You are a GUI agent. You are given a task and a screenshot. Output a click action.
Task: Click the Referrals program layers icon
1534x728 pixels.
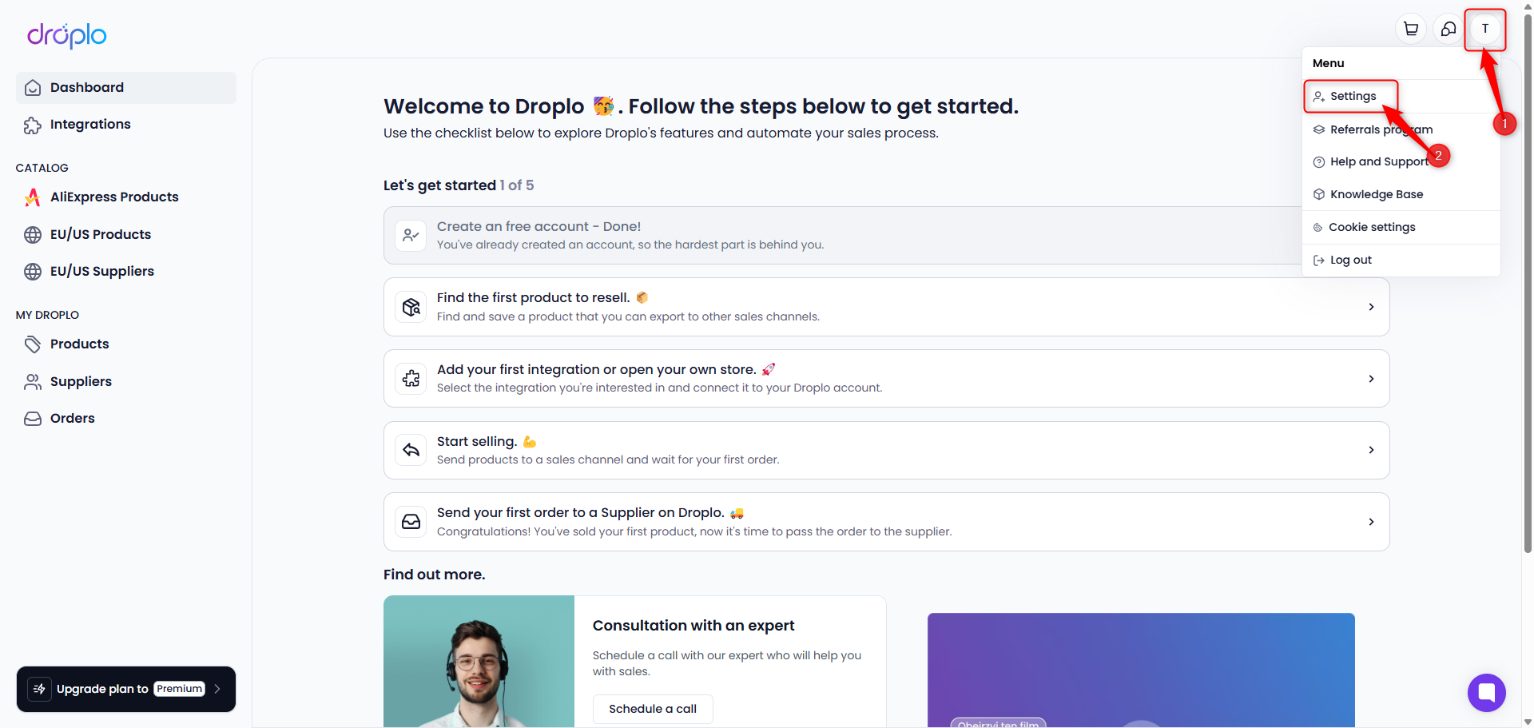point(1319,129)
